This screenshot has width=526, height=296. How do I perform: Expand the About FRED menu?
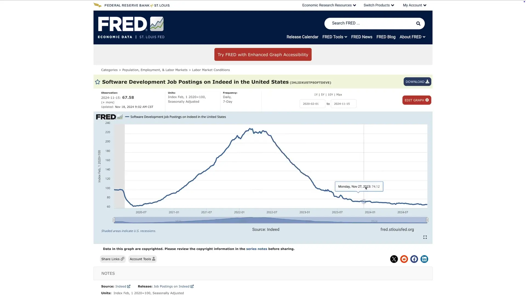pos(412,37)
